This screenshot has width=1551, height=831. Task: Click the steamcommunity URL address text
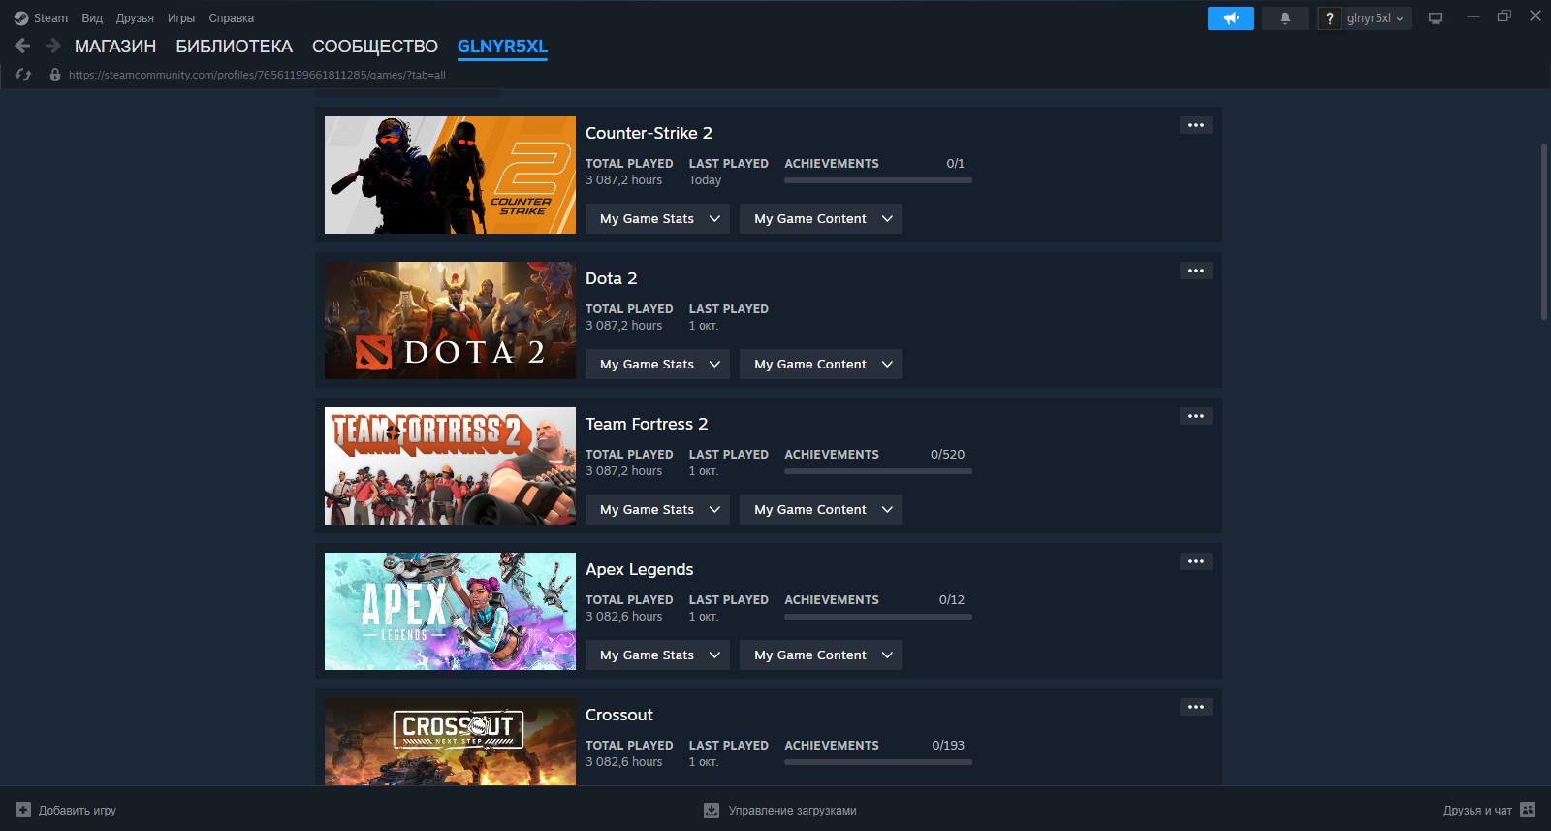(257, 75)
